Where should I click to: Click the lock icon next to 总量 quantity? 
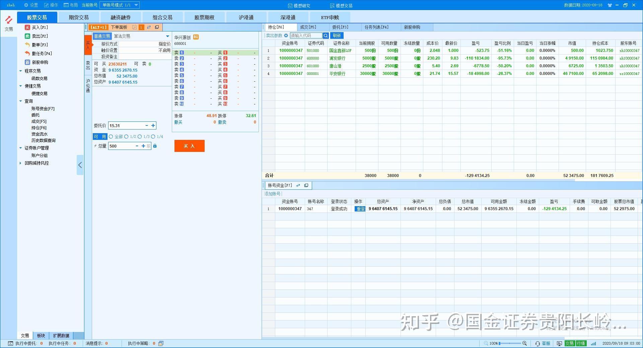[155, 146]
